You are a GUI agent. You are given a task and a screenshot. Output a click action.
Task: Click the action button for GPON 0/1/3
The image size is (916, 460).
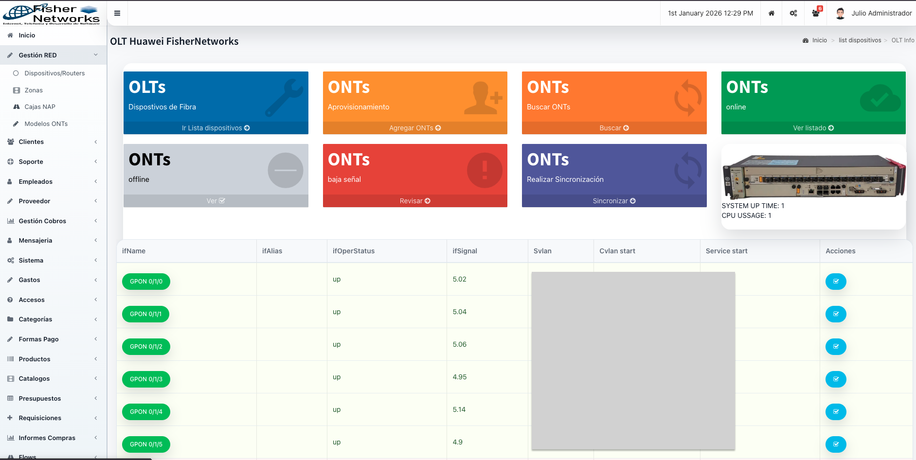pos(836,379)
